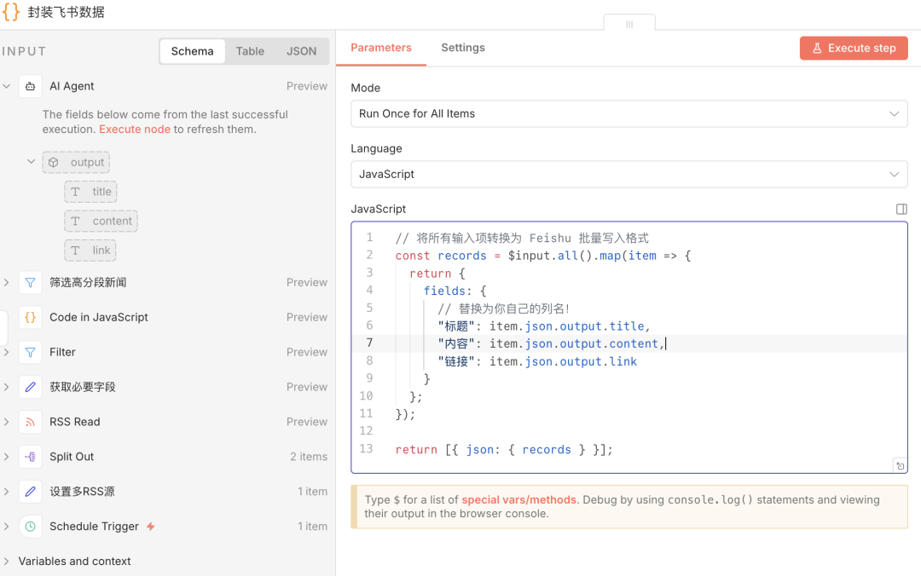Switch to the Parameters tab
Image resolution: width=921 pixels, height=576 pixels.
(381, 48)
